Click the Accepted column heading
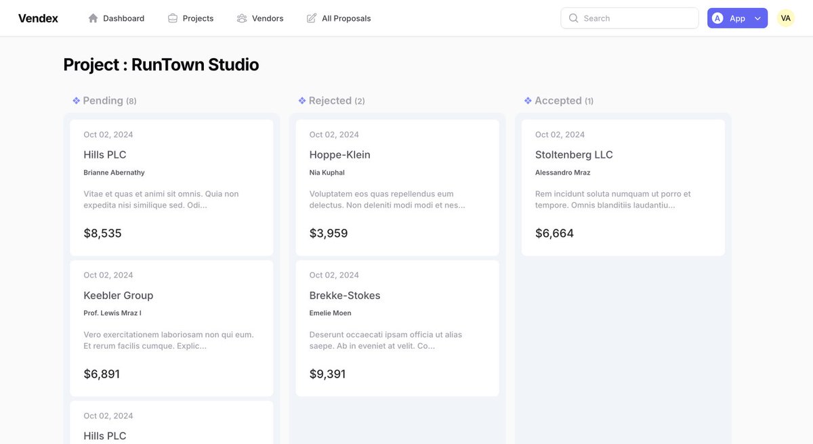Screen dimensions: 813x444 559,101
